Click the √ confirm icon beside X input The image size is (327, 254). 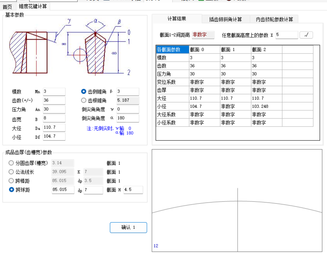[306, 35]
